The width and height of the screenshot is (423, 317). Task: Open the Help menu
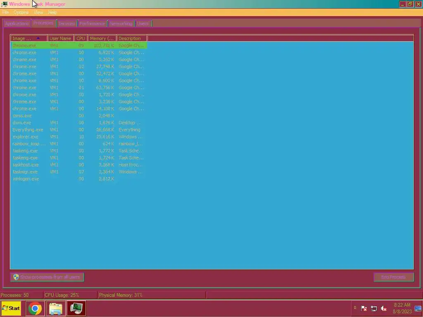[52, 12]
